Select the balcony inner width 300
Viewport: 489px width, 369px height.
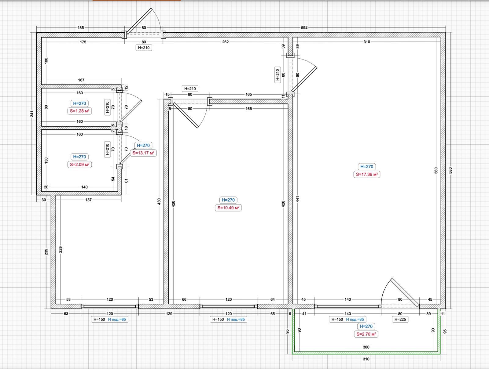click(366, 347)
